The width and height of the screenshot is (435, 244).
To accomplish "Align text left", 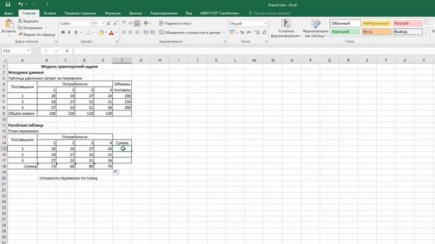I will (x=124, y=33).
